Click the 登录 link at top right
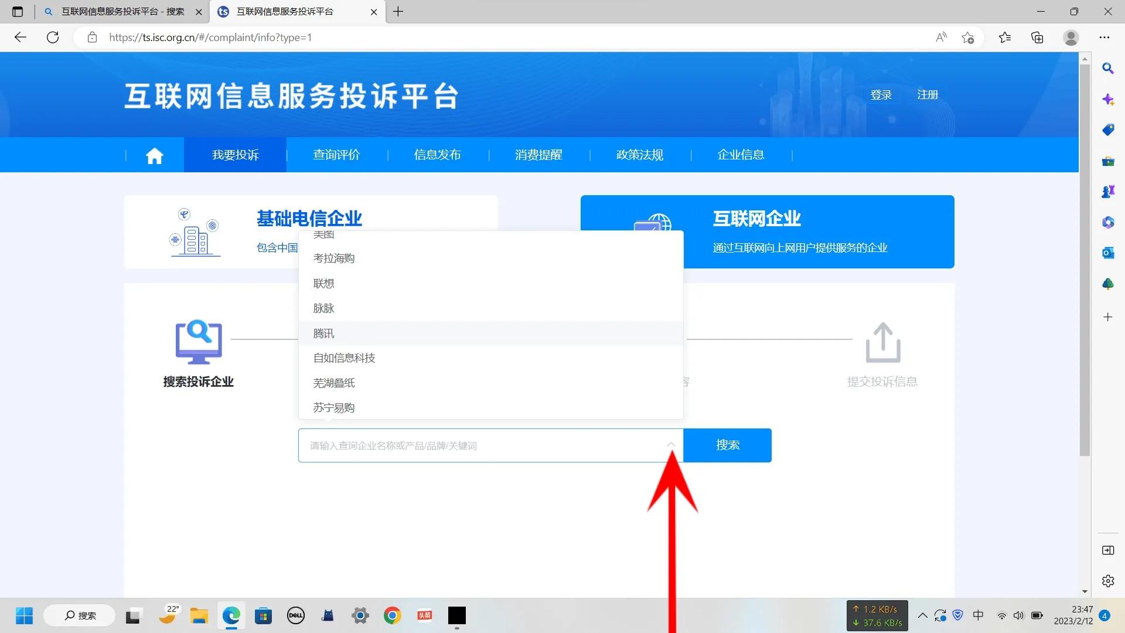1125x633 pixels. (x=881, y=94)
